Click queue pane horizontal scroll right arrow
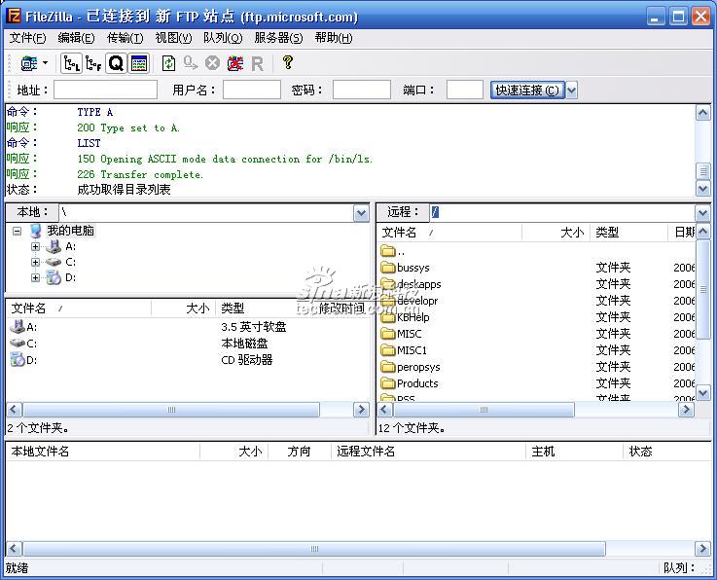The image size is (717, 580). pos(702,549)
